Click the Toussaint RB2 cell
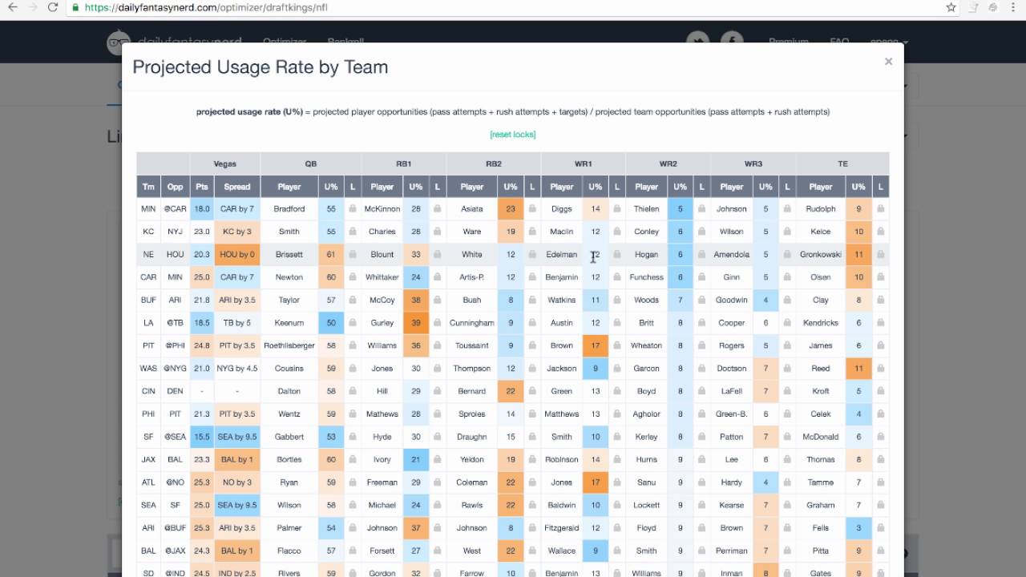The width and height of the screenshot is (1026, 577). pyautogui.click(x=472, y=346)
